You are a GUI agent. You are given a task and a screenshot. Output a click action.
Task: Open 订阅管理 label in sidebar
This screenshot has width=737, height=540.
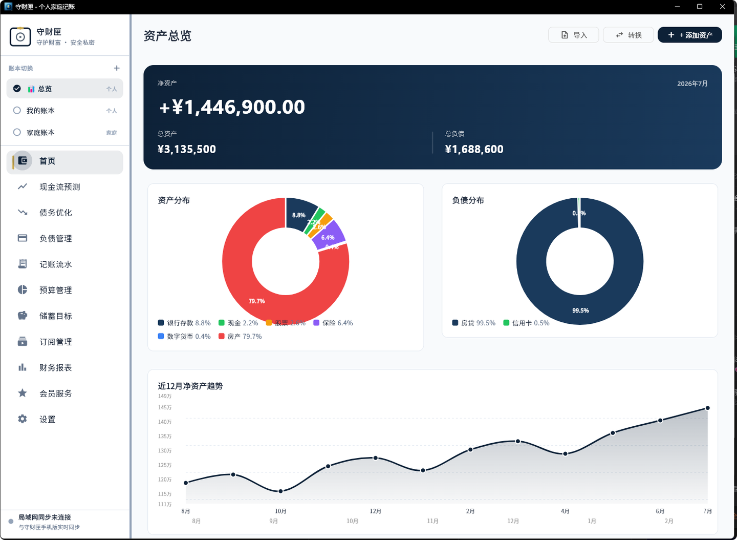56,342
